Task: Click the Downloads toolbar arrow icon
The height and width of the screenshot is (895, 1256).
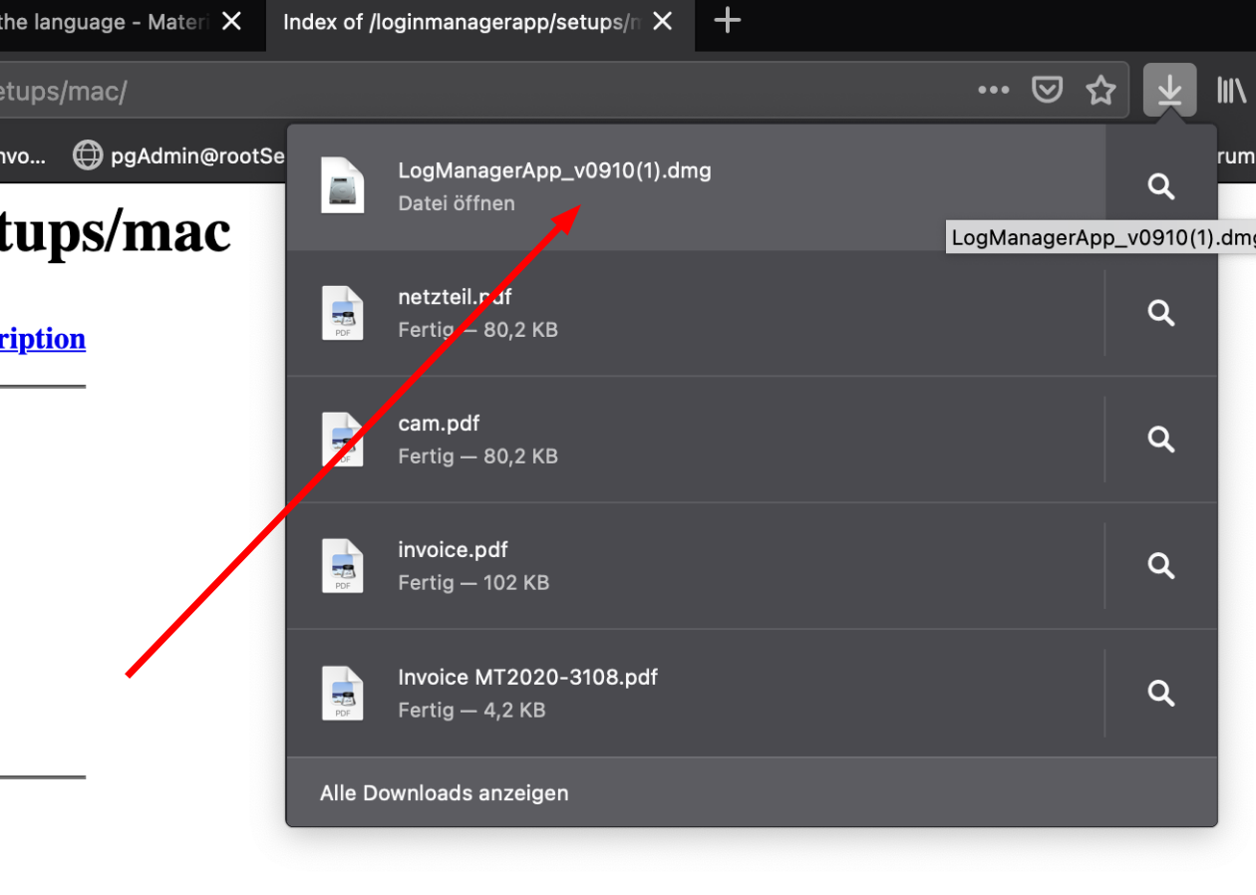Action: (1169, 91)
